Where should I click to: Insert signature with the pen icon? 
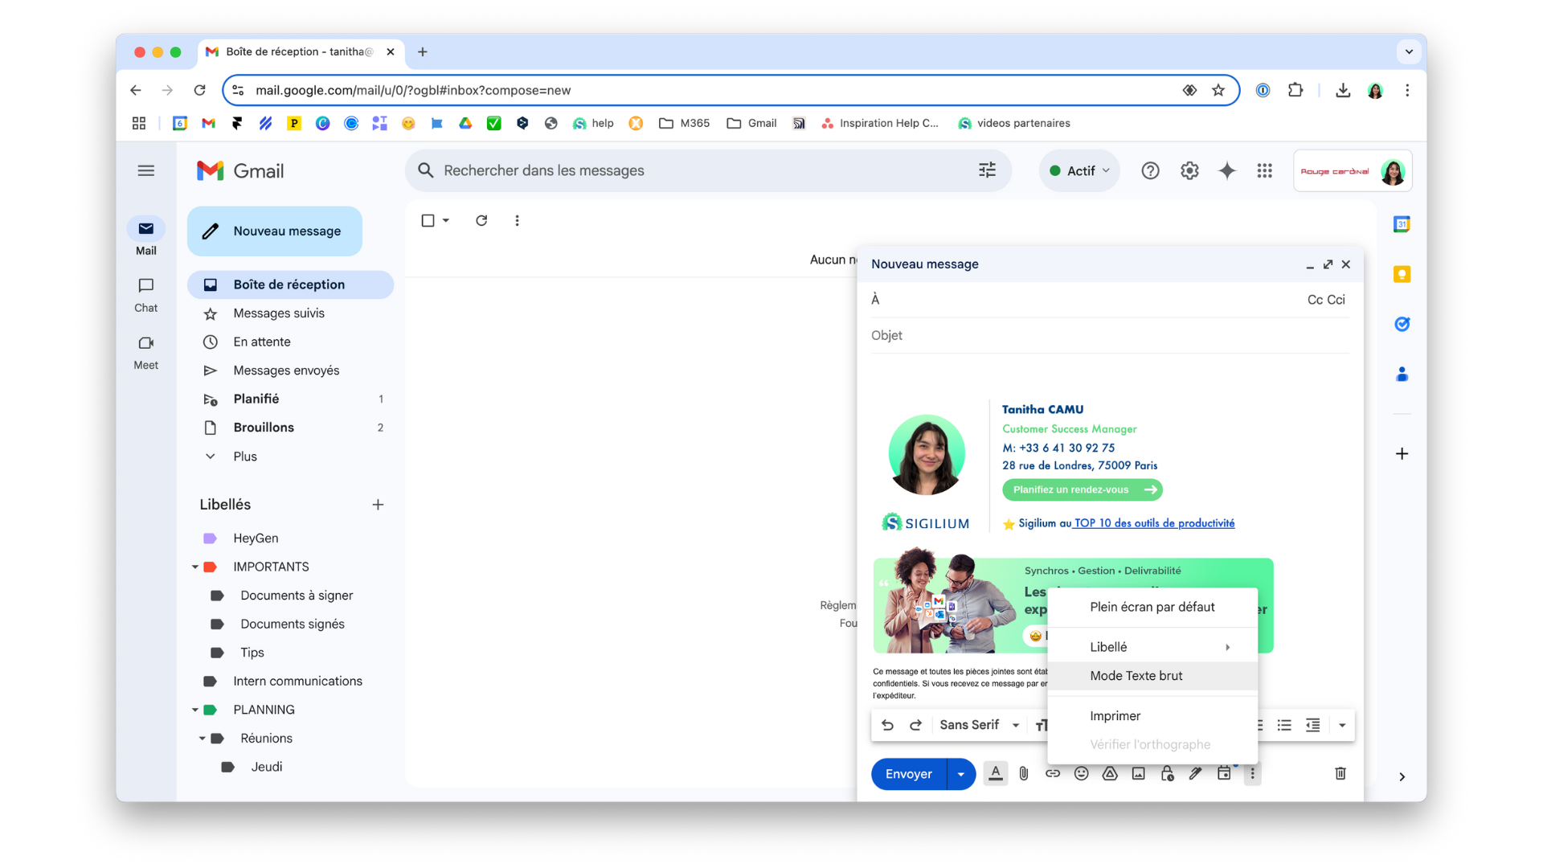click(x=1196, y=773)
